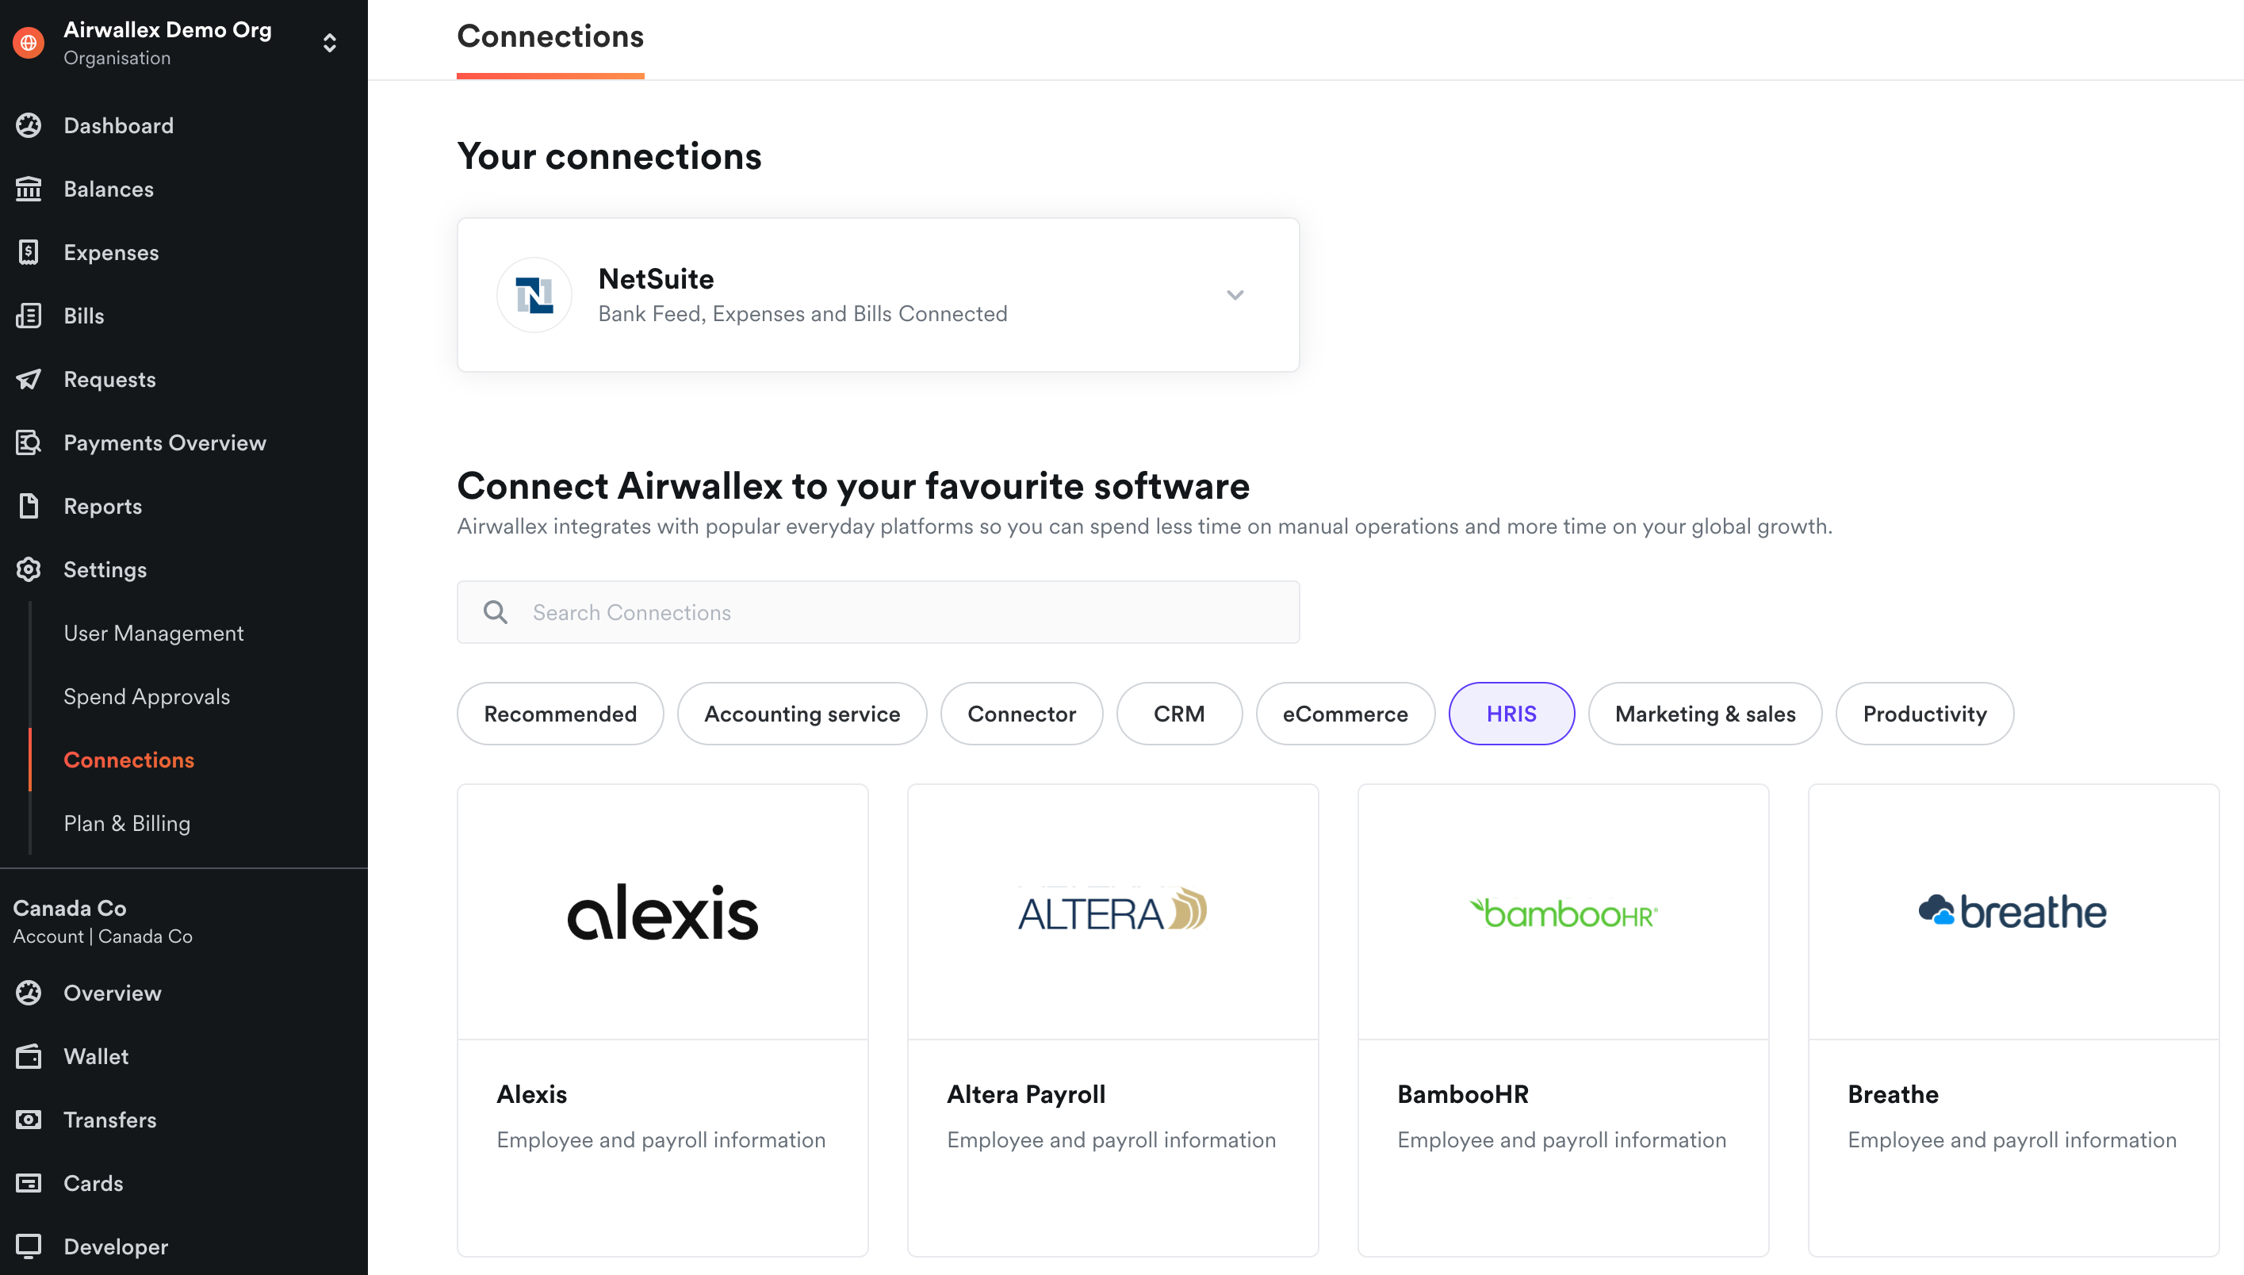The width and height of the screenshot is (2244, 1275).
Task: Select the eCommerce category filter
Action: click(1345, 714)
